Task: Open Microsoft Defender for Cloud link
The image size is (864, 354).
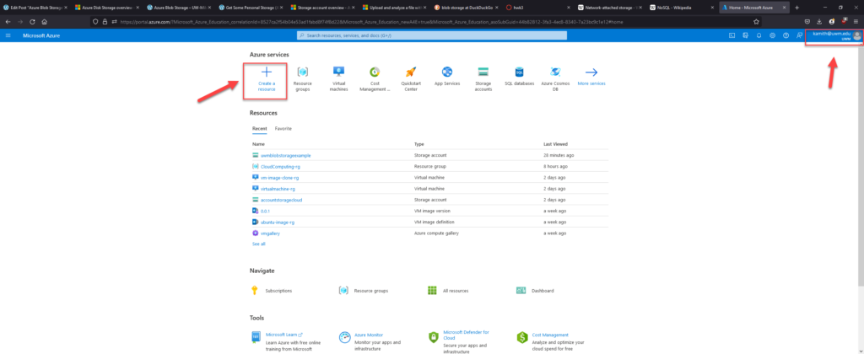Action: [x=466, y=335]
